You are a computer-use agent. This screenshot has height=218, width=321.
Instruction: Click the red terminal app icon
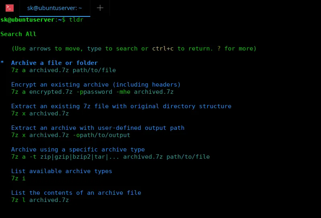click(x=10, y=8)
